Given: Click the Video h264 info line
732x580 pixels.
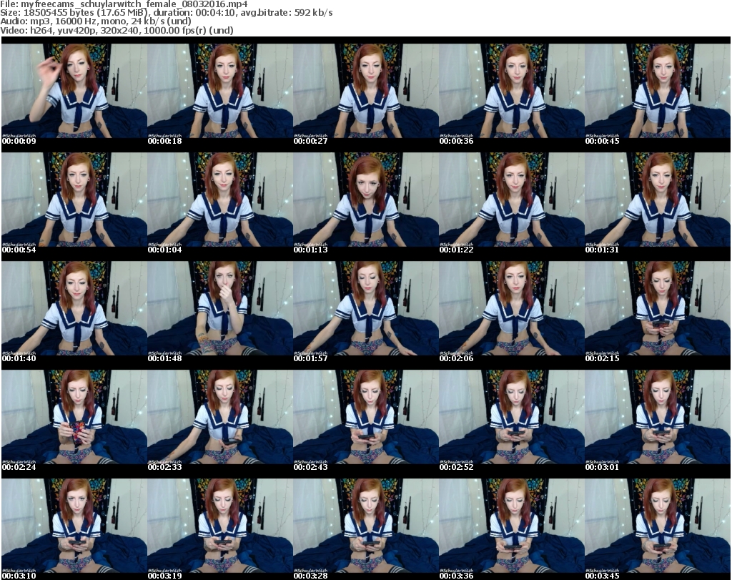Looking at the screenshot, I should point(117,30).
